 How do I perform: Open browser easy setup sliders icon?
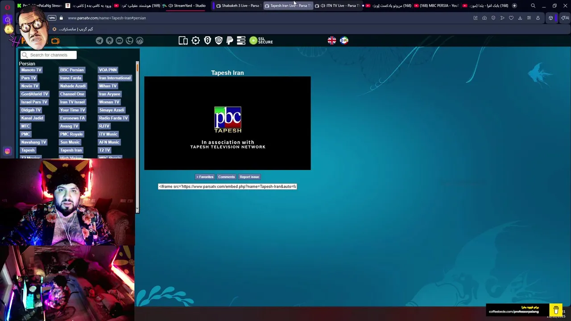(529, 18)
